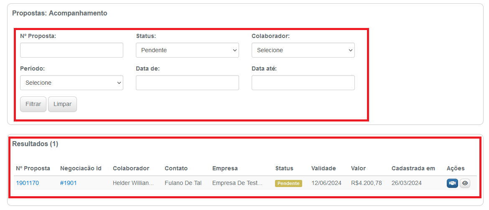489x210 pixels.
Task: Open the Período select box
Action: point(72,83)
